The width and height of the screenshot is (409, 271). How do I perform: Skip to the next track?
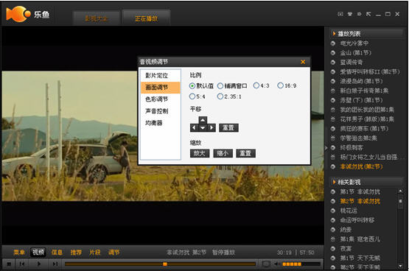tap(55, 264)
